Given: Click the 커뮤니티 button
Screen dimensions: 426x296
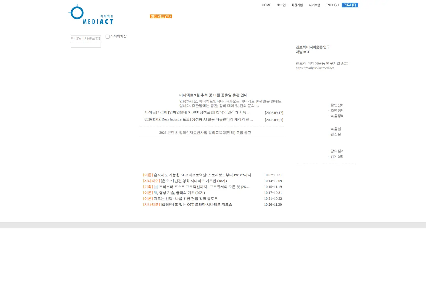Looking at the screenshot, I should 350,5.
